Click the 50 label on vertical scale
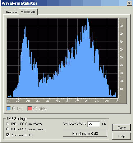 point(121,57)
